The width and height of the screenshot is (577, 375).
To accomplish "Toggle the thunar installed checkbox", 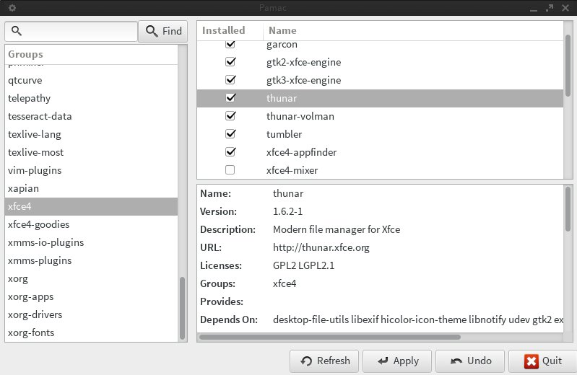I will tap(230, 98).
